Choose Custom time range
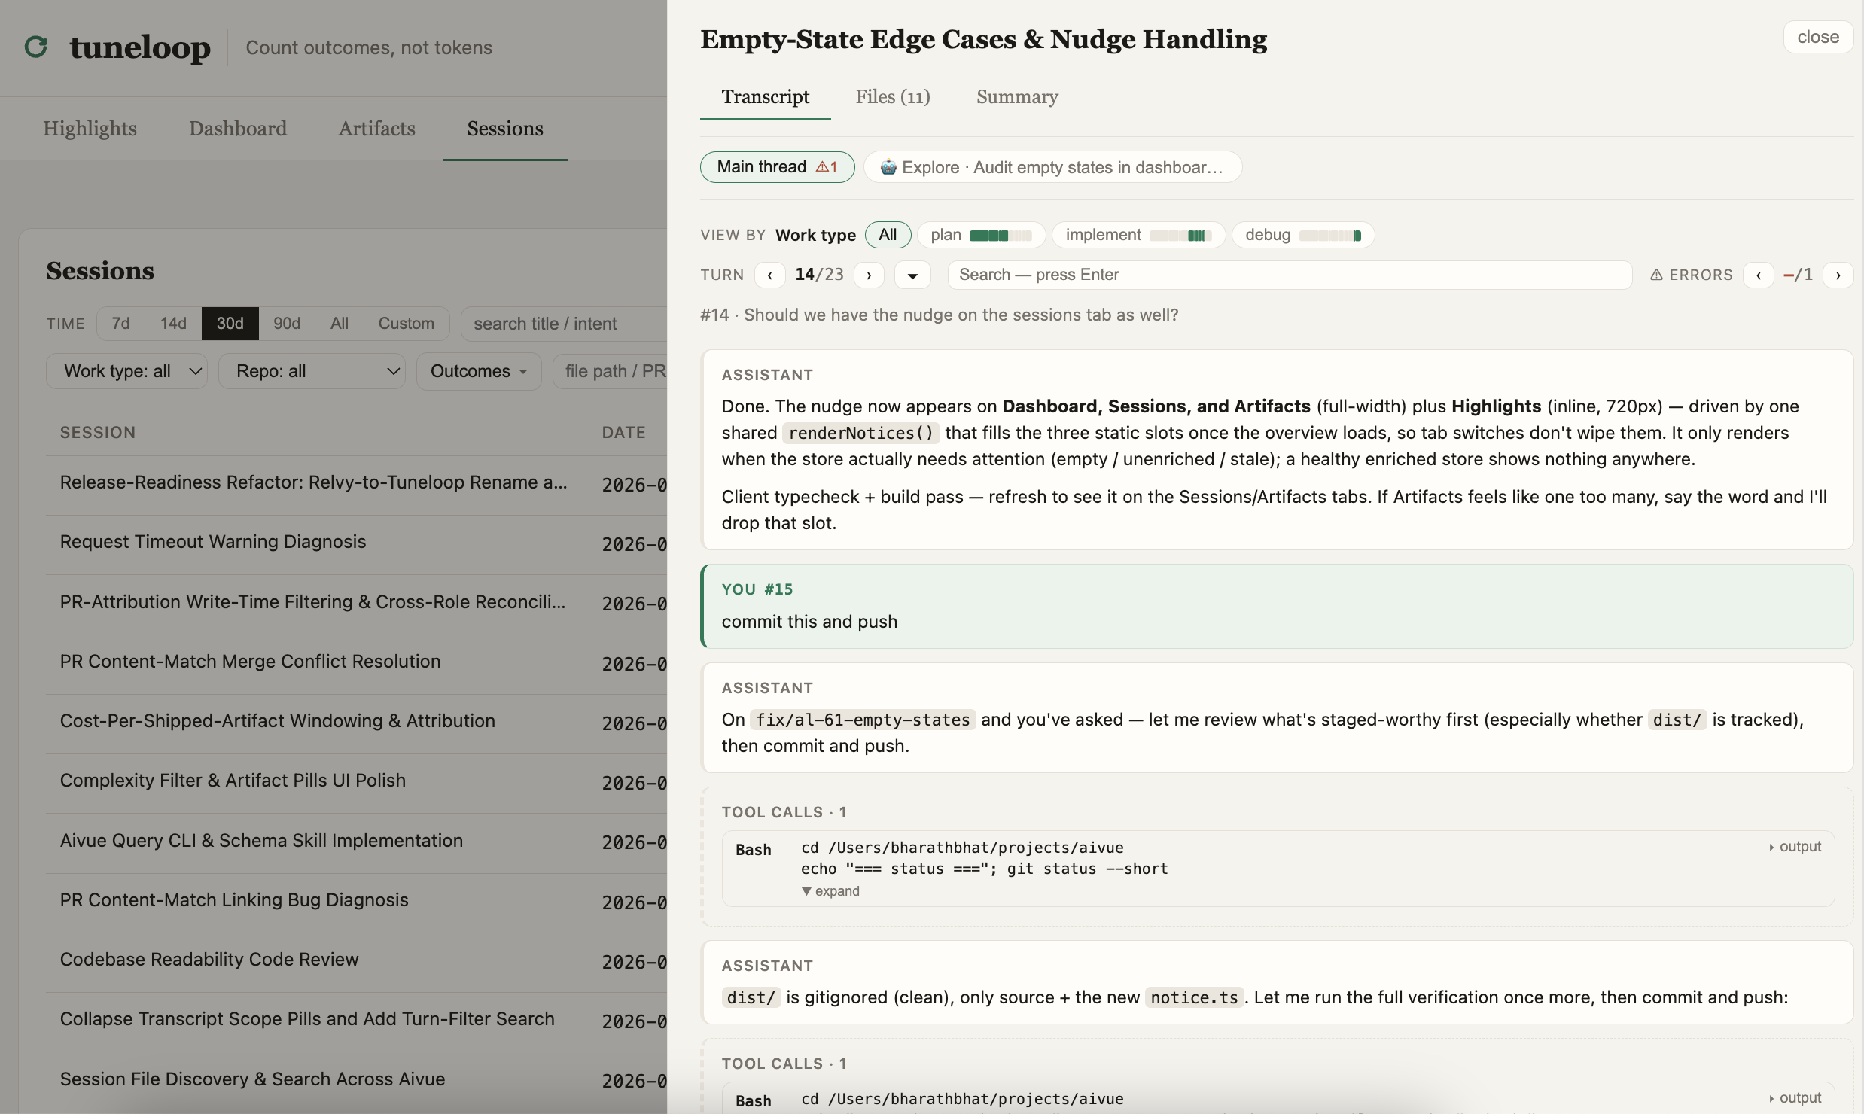 pyautogui.click(x=406, y=324)
